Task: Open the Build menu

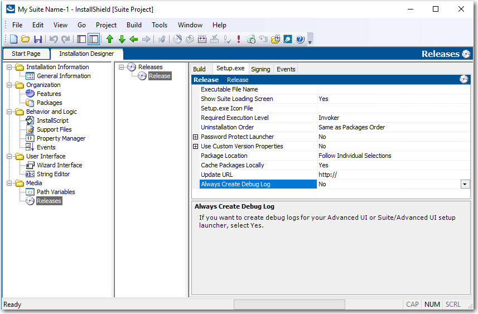Action: click(134, 25)
